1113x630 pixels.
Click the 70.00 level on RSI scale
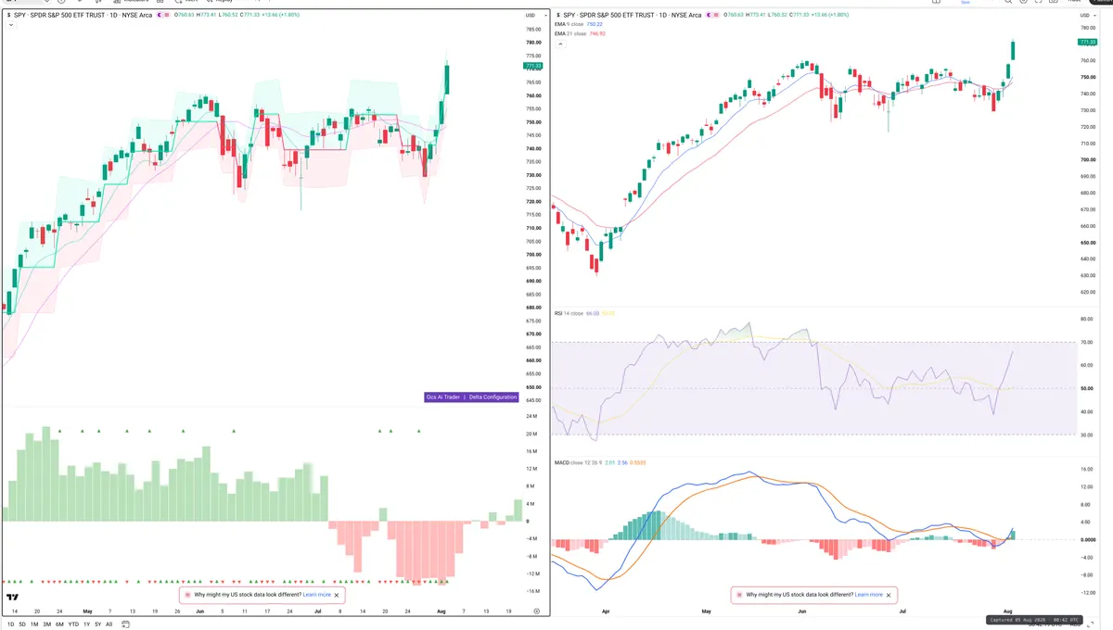(x=1087, y=343)
